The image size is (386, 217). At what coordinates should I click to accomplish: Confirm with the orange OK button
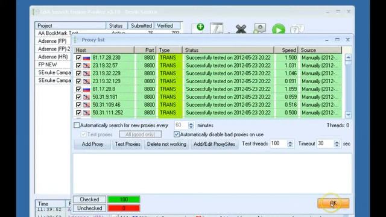point(333,203)
